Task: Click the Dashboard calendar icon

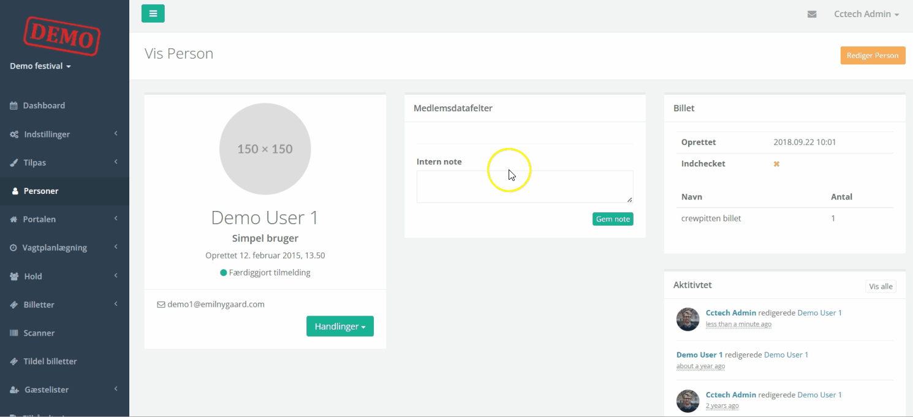Action: tap(13, 106)
